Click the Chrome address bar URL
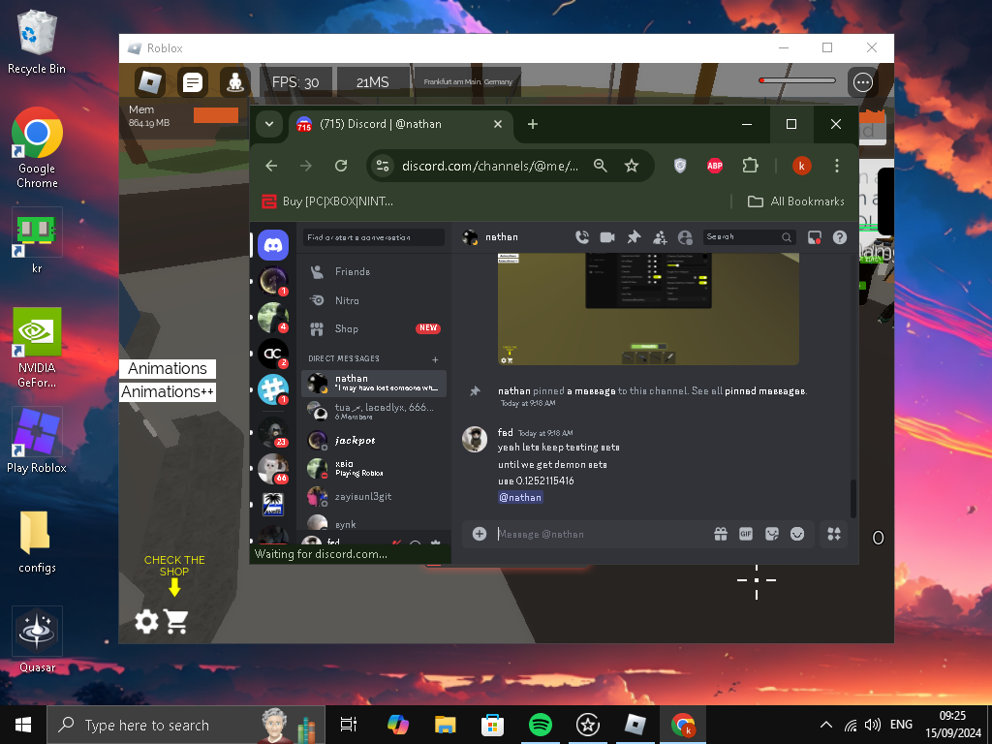This screenshot has height=744, width=992. coord(489,166)
